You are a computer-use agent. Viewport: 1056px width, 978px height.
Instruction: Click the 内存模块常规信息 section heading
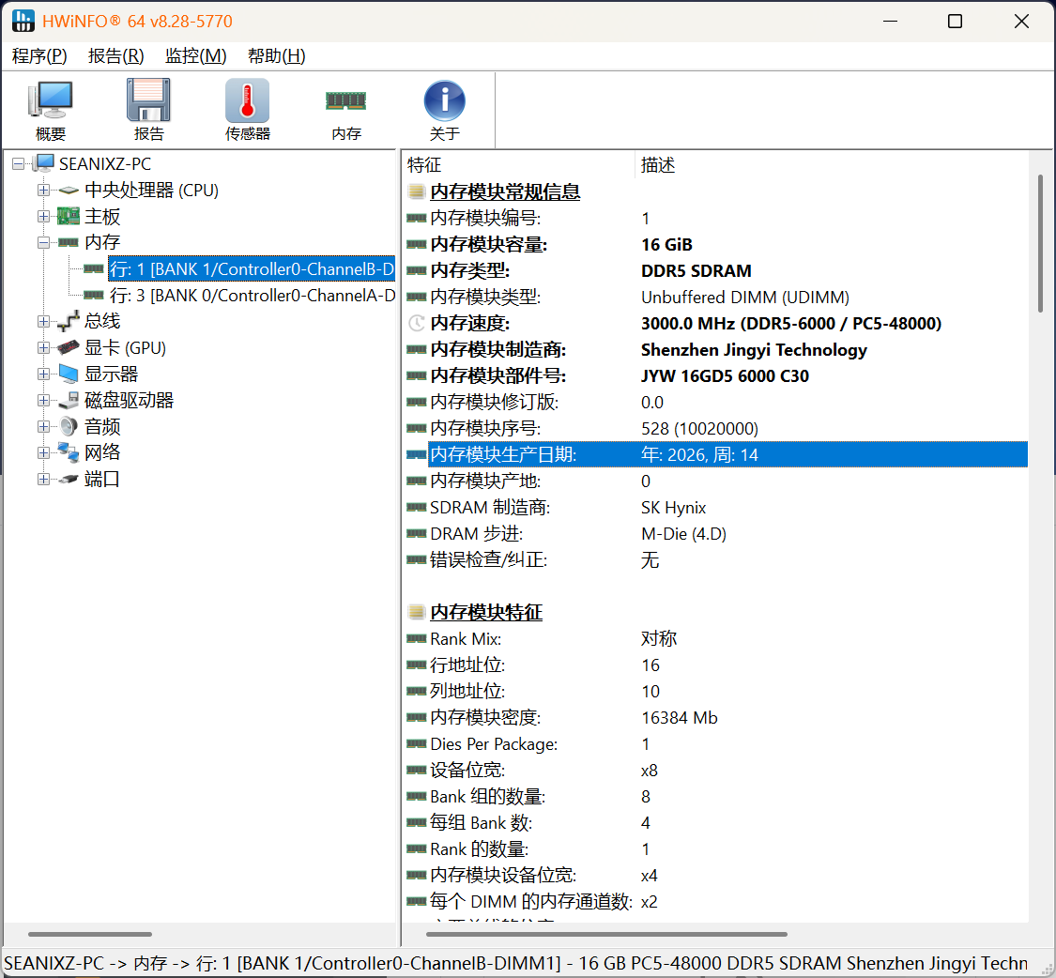[505, 192]
